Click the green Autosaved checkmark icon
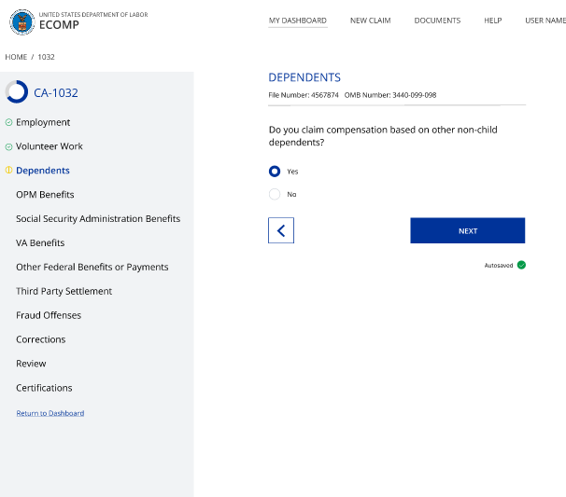Screen dimensions: 566x497 tap(521, 265)
